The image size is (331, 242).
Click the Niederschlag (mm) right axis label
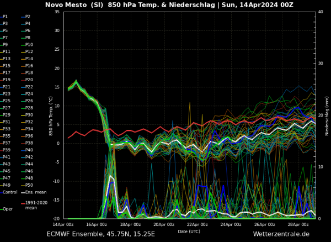click(x=327, y=115)
